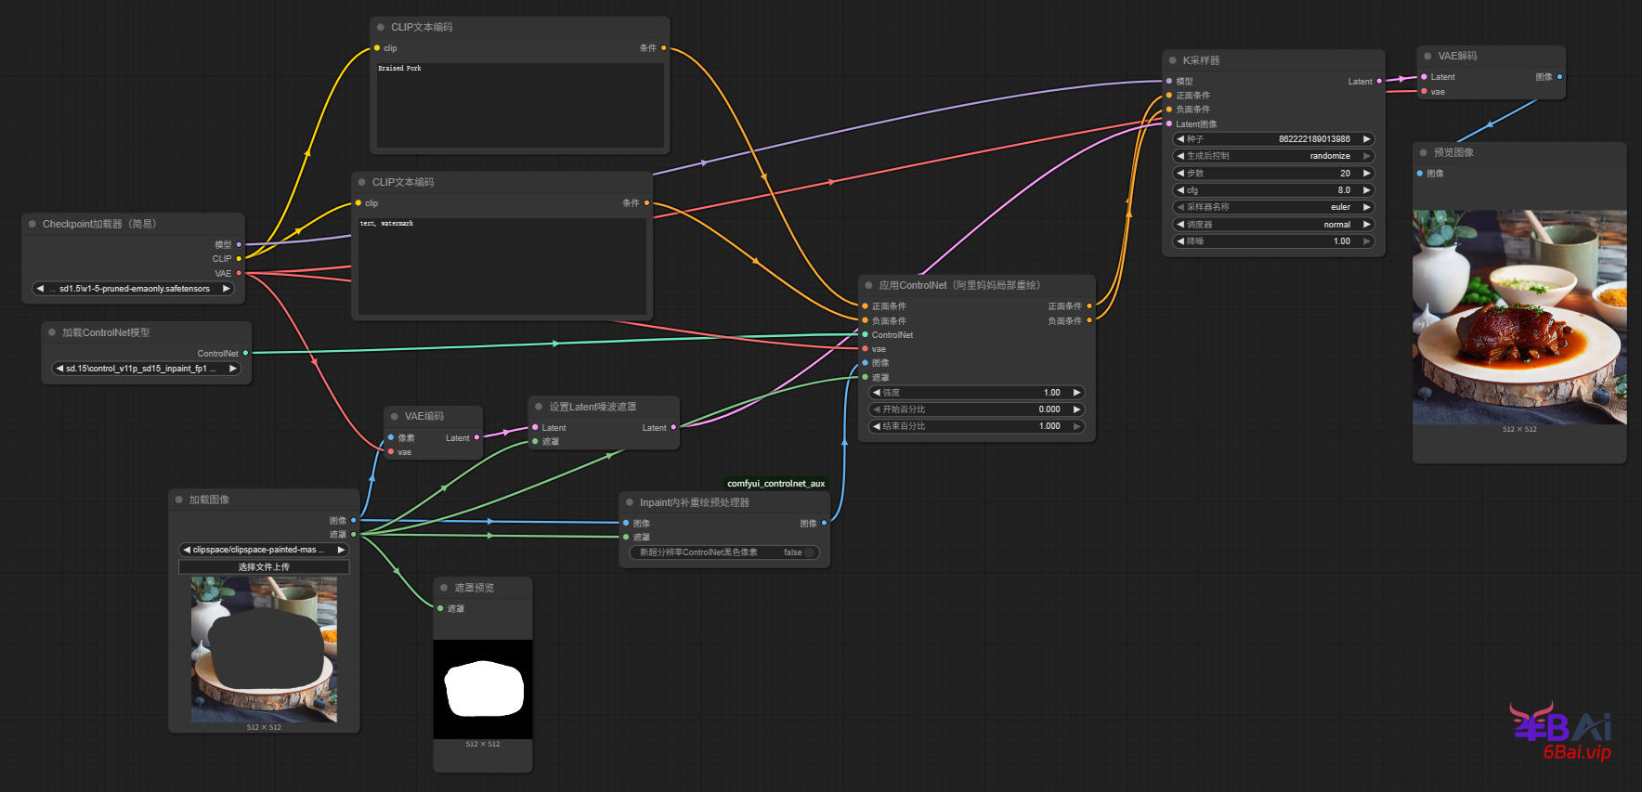The height and width of the screenshot is (792, 1642).
Task: Click the negative prompt 'text, watermark' field
Action: pos(502,266)
